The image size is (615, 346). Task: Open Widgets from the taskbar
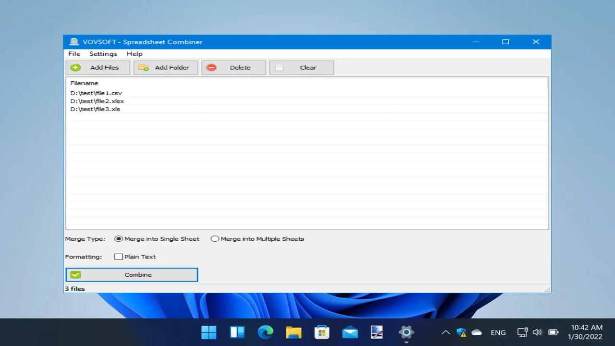(237, 332)
